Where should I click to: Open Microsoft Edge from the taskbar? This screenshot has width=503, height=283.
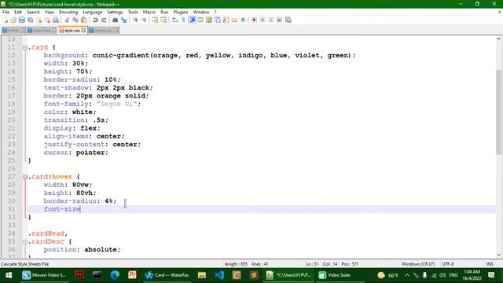[x=115, y=275]
